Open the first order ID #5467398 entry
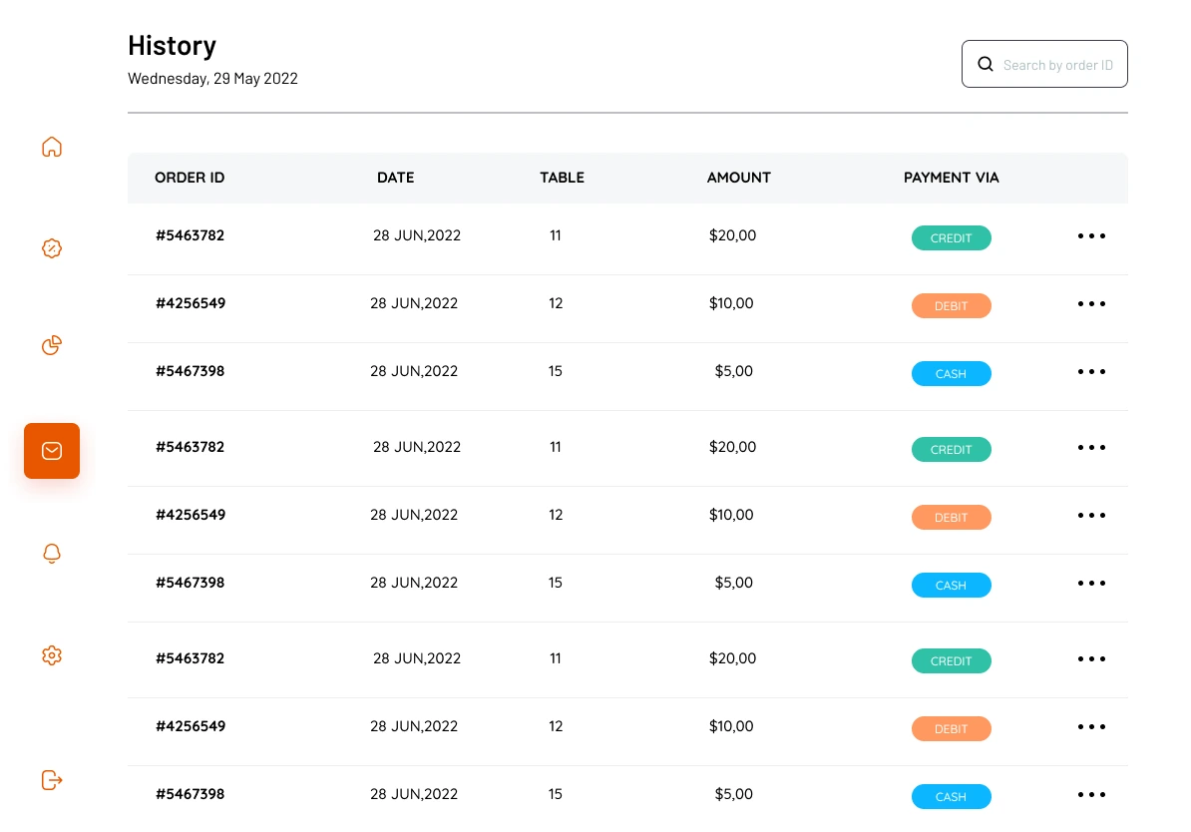 (x=190, y=371)
